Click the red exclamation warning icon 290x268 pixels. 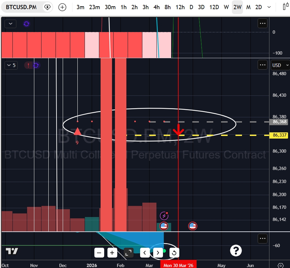[28, 65]
